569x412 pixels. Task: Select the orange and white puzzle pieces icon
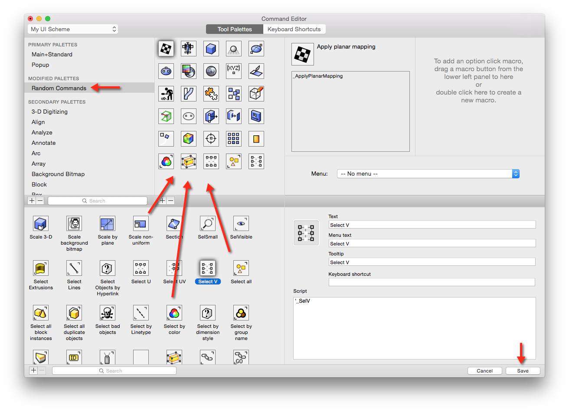[211, 94]
